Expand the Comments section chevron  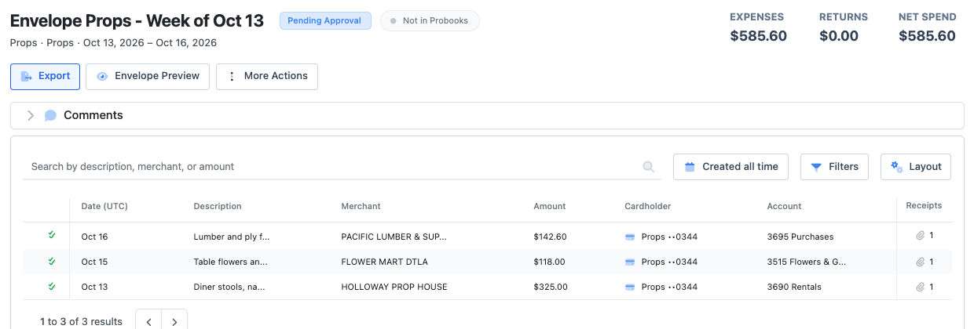31,115
